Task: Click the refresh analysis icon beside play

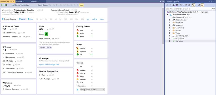Action: tap(6, 5)
